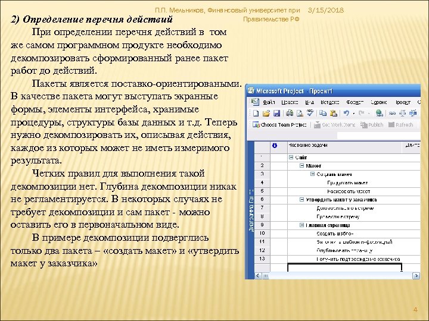Collapse the Создать макет task group
The height and width of the screenshot is (321, 429).
tap(312, 174)
